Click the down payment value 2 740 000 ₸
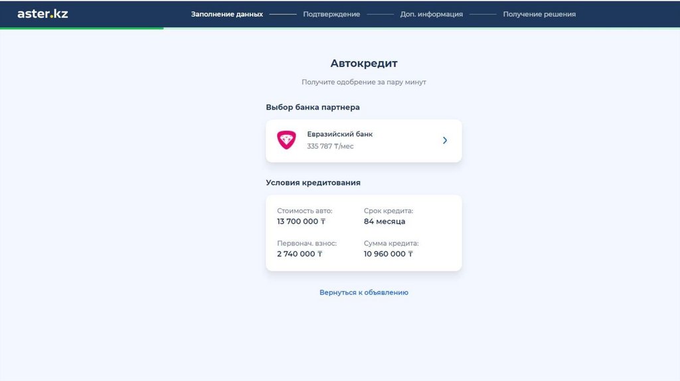The width and height of the screenshot is (680, 381). pos(299,254)
